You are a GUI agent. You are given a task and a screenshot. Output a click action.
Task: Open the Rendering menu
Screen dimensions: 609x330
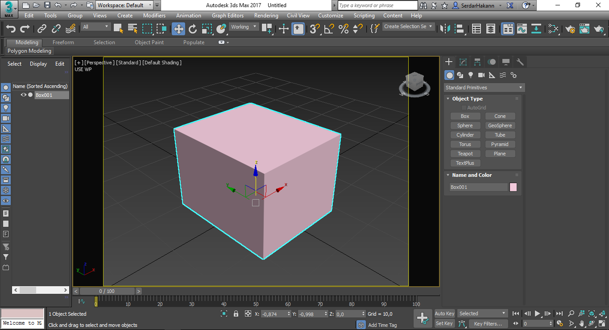[x=266, y=15]
